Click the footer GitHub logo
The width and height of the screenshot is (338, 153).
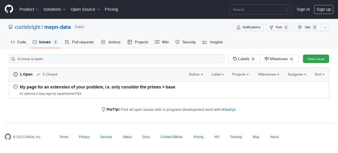[x=8, y=137]
